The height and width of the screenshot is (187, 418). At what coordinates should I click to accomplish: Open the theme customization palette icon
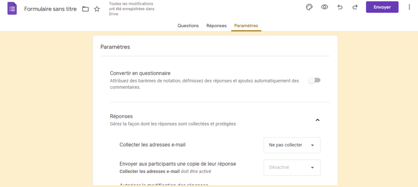[x=309, y=7]
